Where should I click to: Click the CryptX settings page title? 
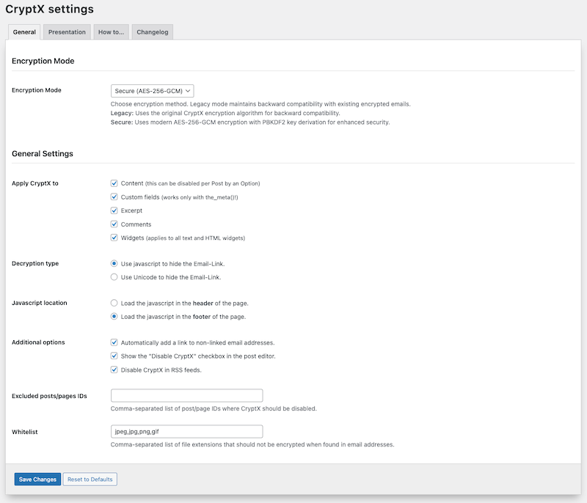[x=49, y=9]
